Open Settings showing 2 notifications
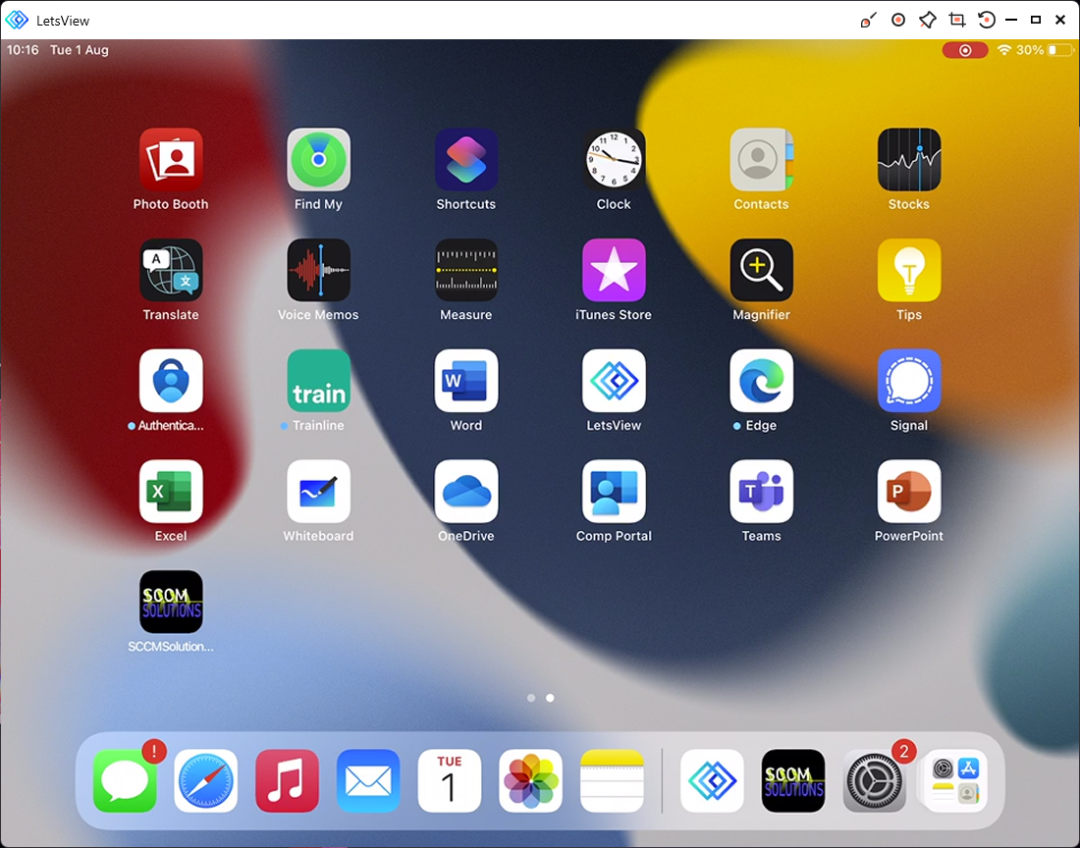 (x=874, y=781)
